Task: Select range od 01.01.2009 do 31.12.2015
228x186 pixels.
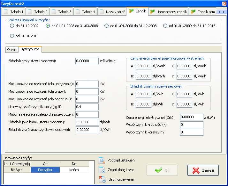Action: coord(189,26)
